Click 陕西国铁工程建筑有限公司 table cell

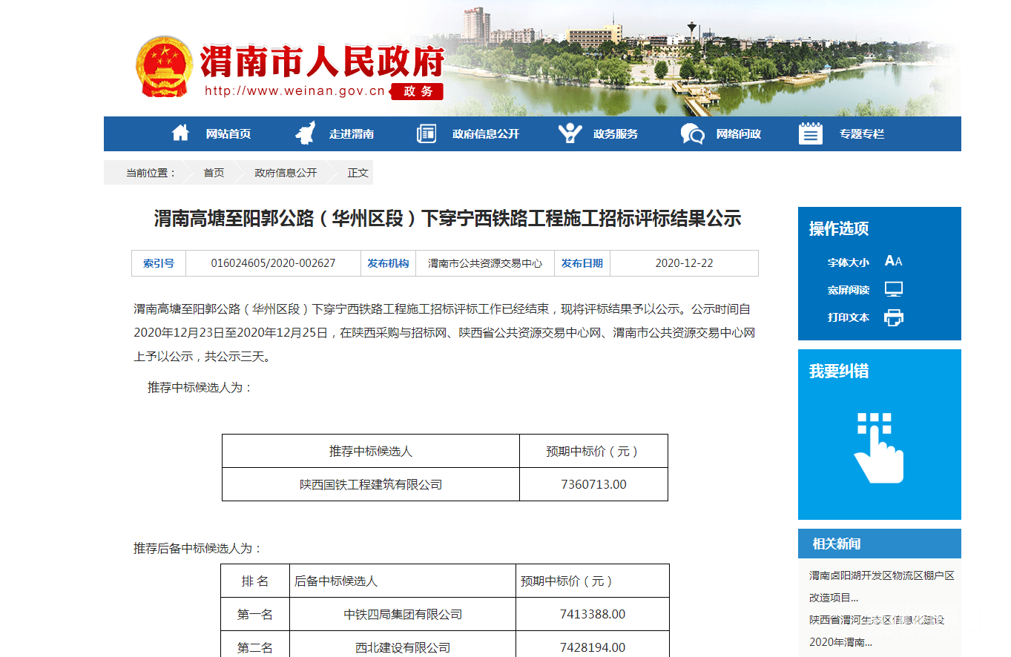[371, 484]
